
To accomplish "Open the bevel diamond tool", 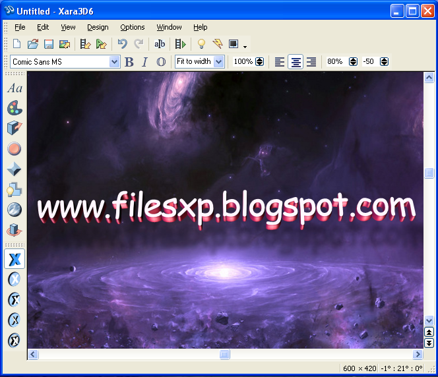I will (14, 169).
